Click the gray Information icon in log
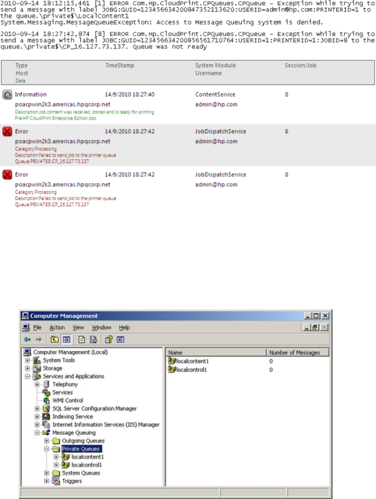 point(7,95)
